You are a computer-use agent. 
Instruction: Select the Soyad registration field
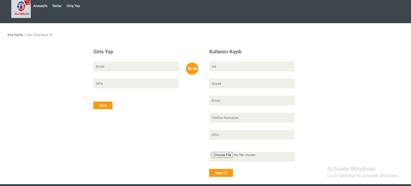pyautogui.click(x=252, y=83)
